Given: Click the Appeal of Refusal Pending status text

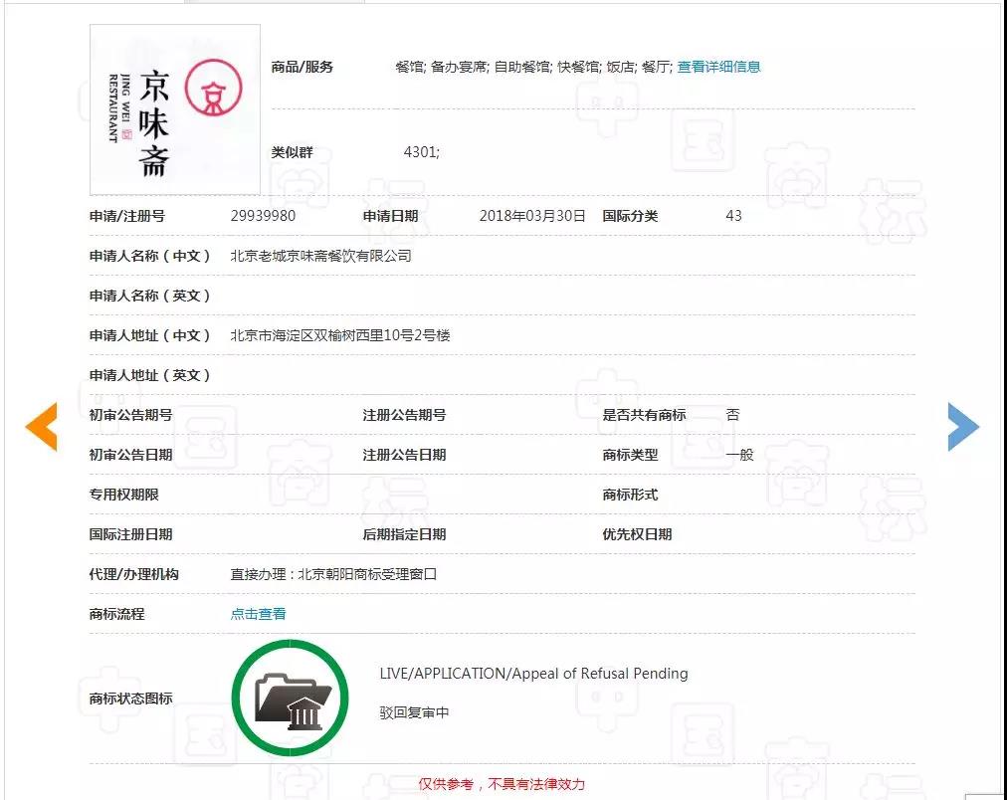Looking at the screenshot, I should tap(533, 674).
